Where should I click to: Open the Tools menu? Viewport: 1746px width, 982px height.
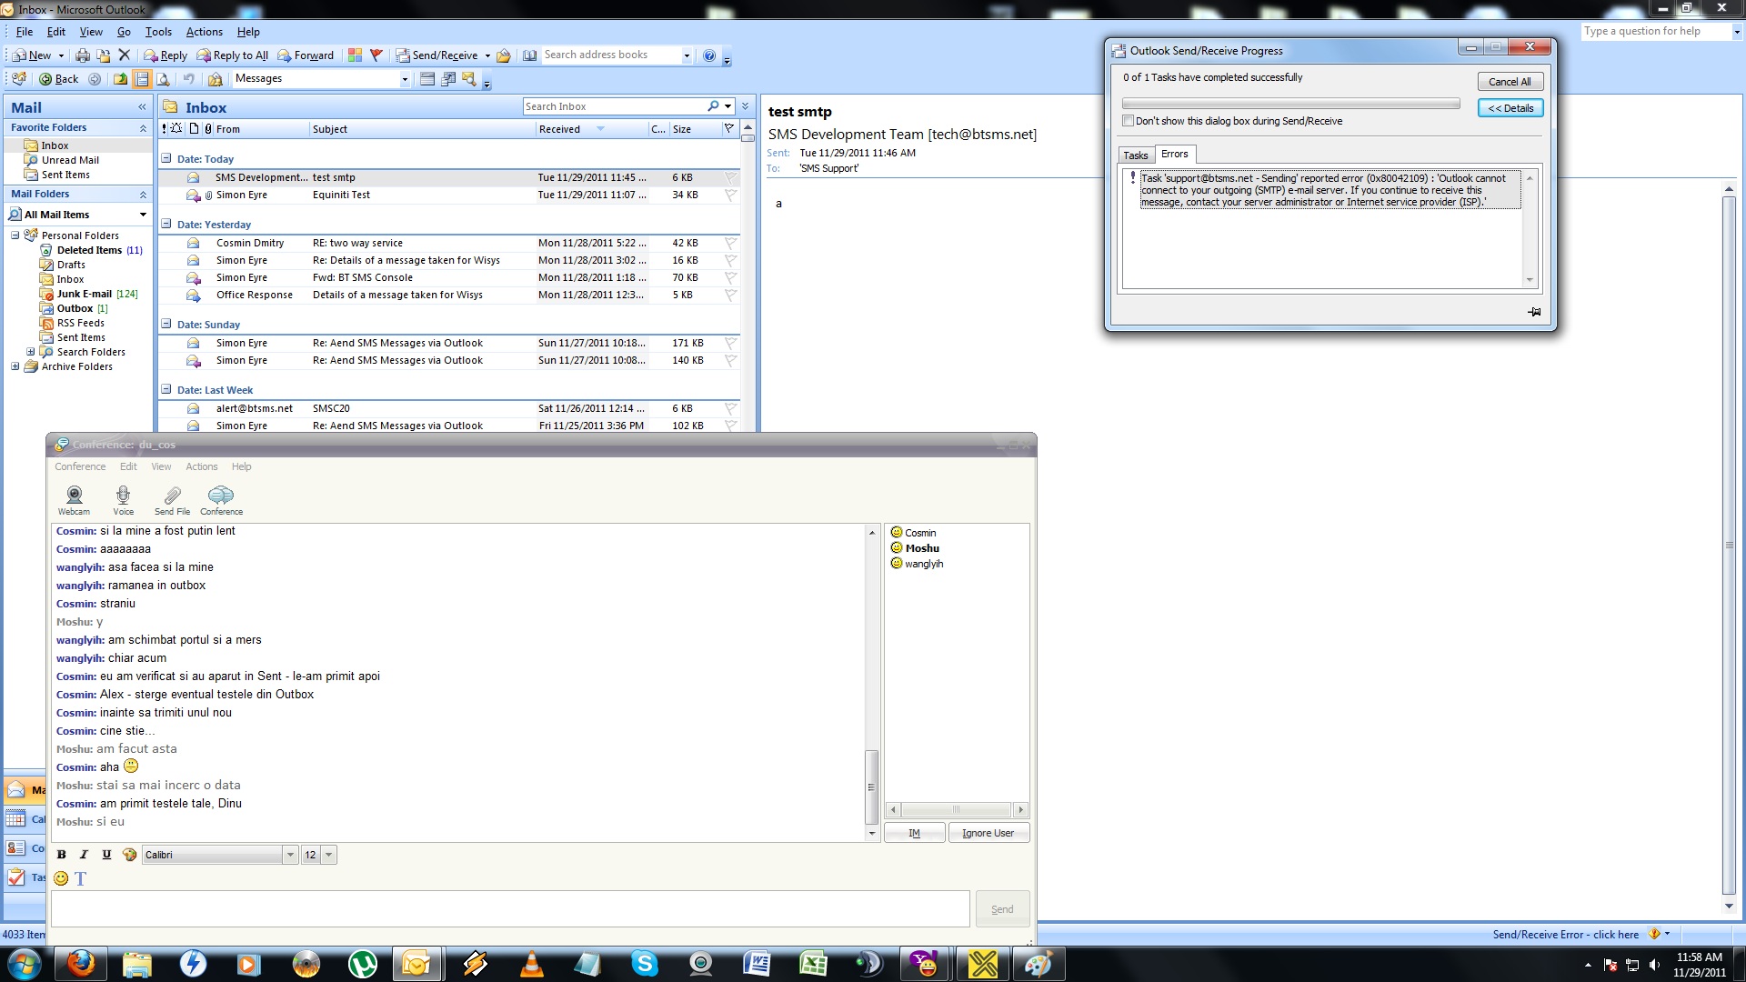(x=158, y=32)
